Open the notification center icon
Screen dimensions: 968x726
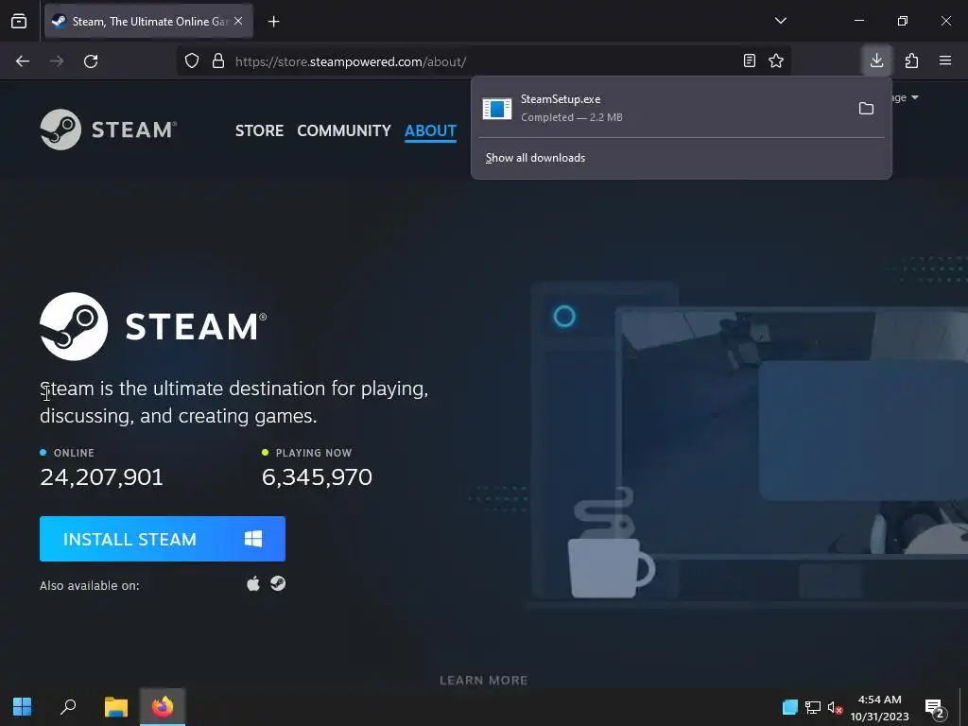point(935,708)
